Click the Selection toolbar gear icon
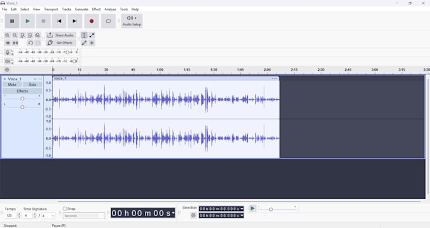Screen dimensions: 430x228 pyautogui.click(x=193, y=215)
